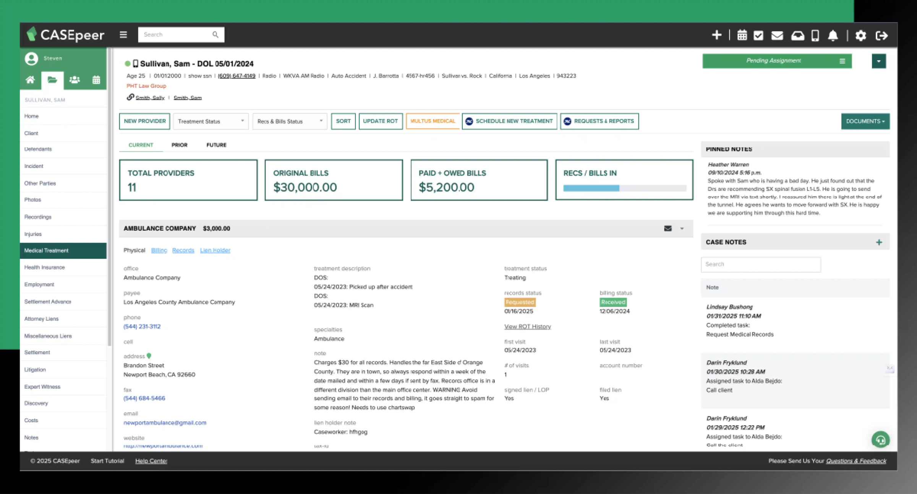Open settings with the gear icon

pyautogui.click(x=861, y=35)
